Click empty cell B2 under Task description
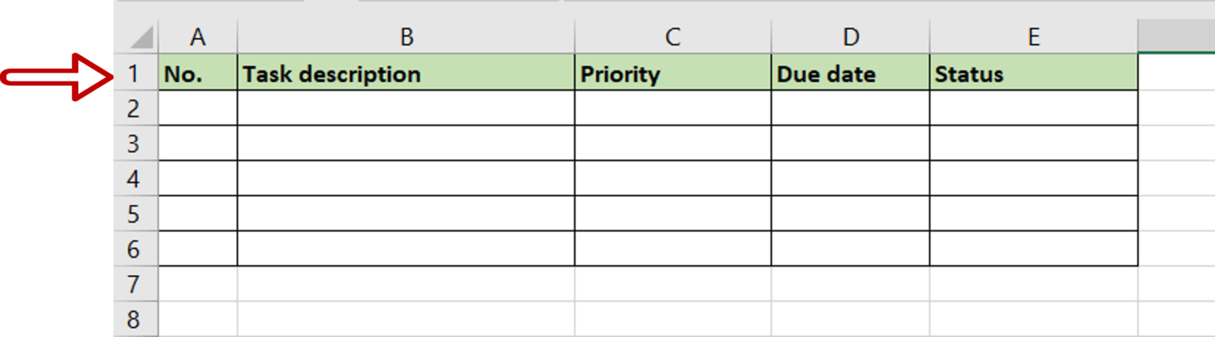 [406, 108]
